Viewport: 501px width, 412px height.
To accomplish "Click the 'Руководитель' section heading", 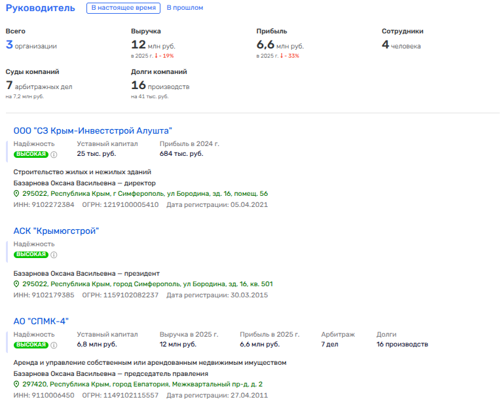I will tap(40, 8).
